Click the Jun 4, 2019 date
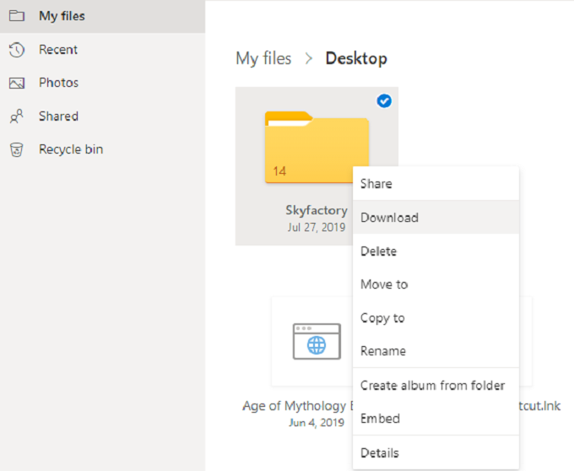 tap(317, 423)
